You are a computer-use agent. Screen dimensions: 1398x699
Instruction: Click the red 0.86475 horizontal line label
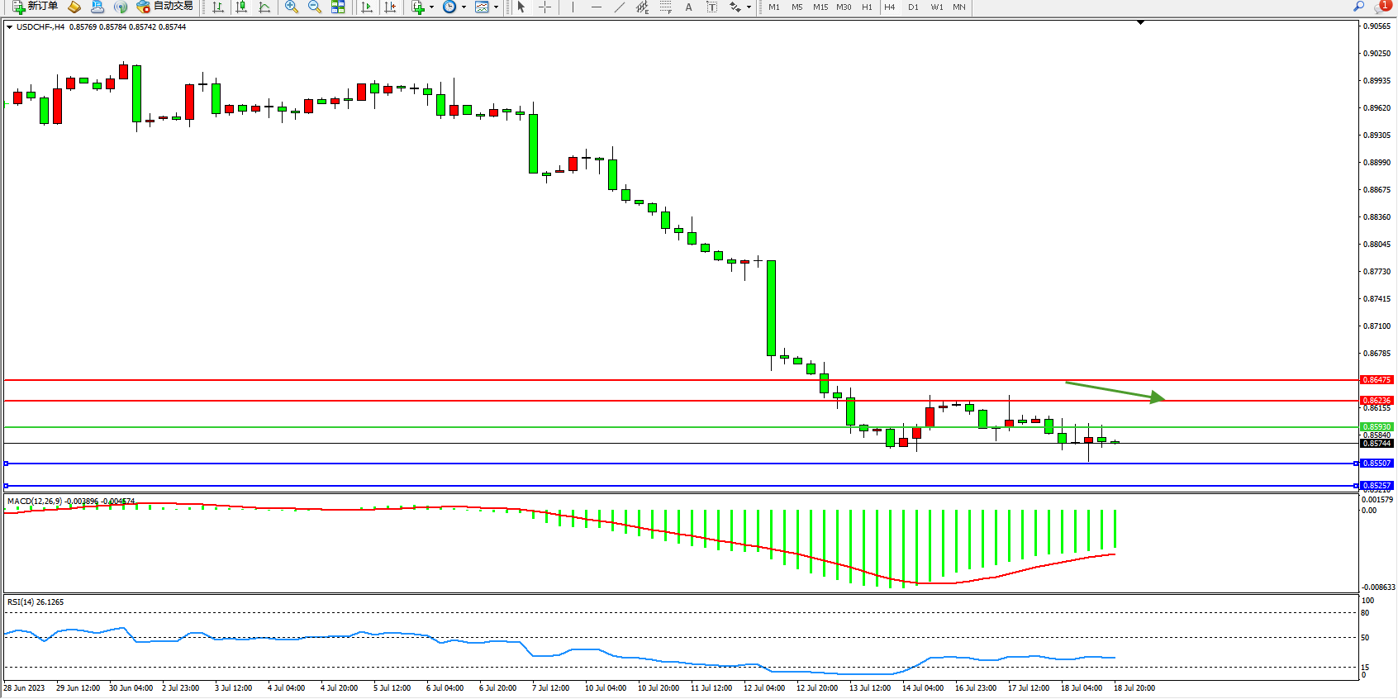point(1377,380)
